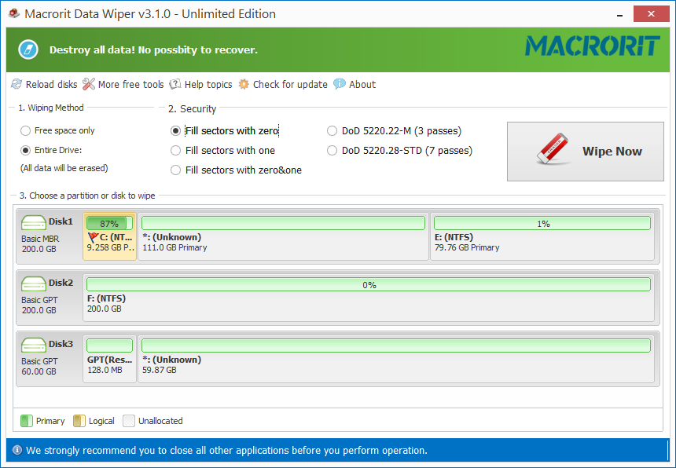Click the More free tools wrench icon
Screen dimensions: 676x468
tap(89, 84)
